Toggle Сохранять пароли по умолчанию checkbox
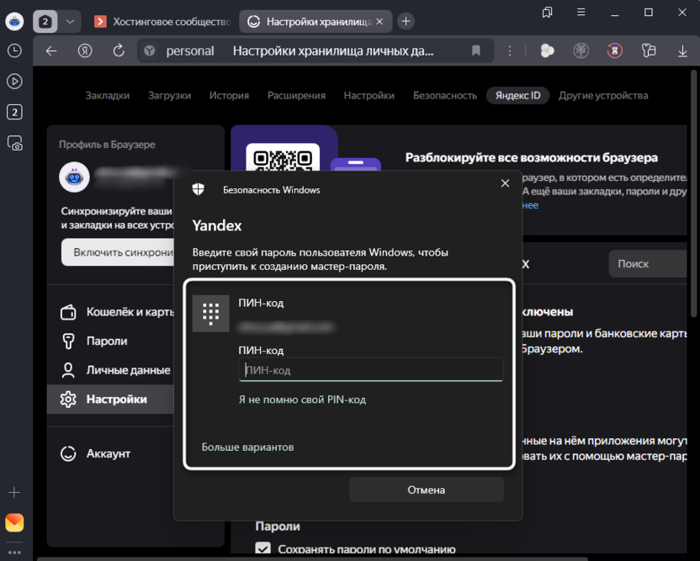700x561 pixels. pyautogui.click(x=263, y=548)
